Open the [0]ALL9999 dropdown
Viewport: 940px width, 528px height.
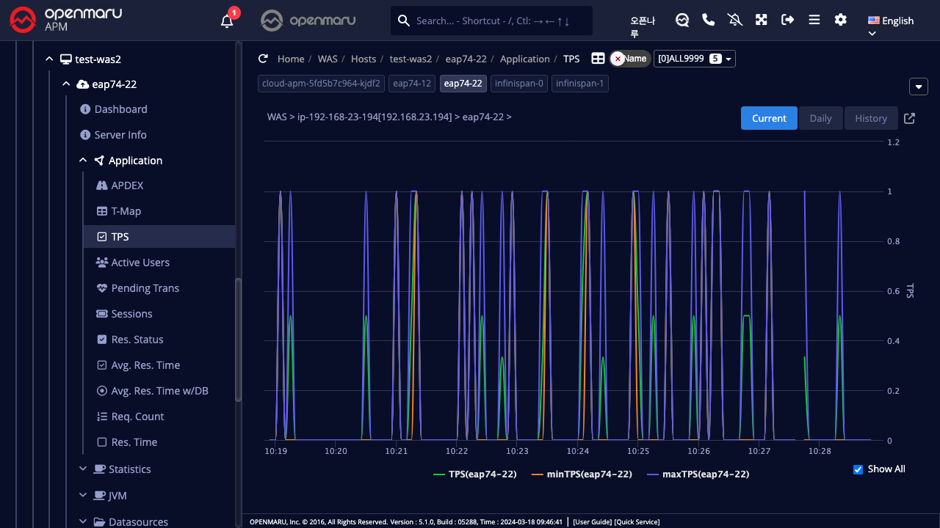(695, 59)
